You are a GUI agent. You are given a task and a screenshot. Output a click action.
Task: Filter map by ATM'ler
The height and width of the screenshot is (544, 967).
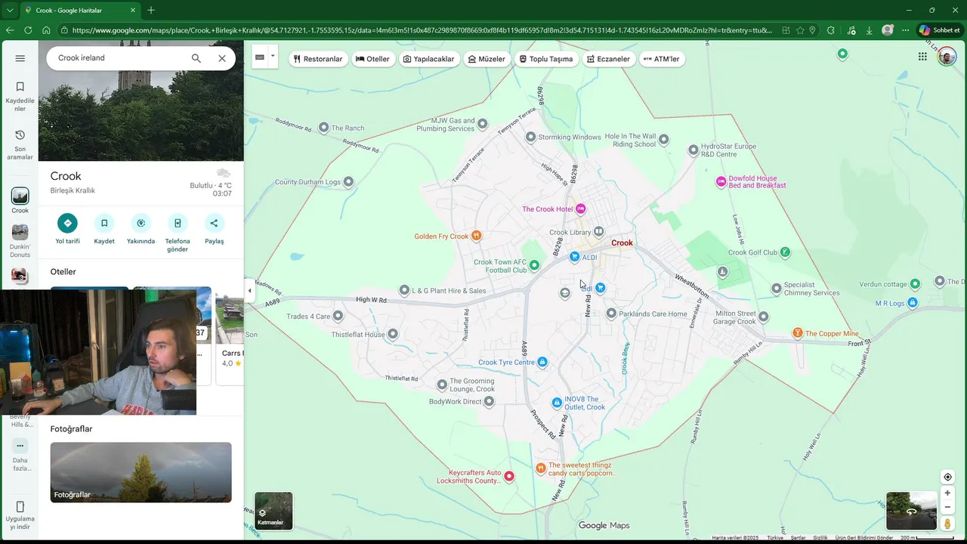click(x=662, y=59)
